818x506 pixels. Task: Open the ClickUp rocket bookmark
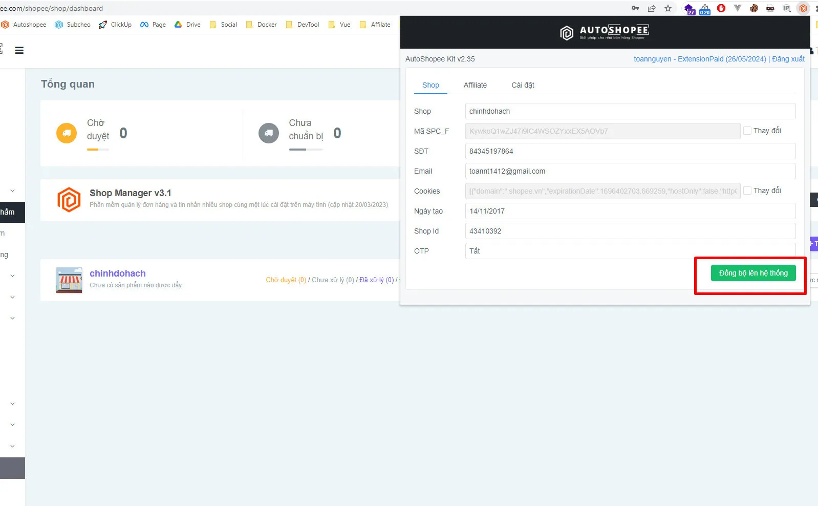(x=115, y=25)
